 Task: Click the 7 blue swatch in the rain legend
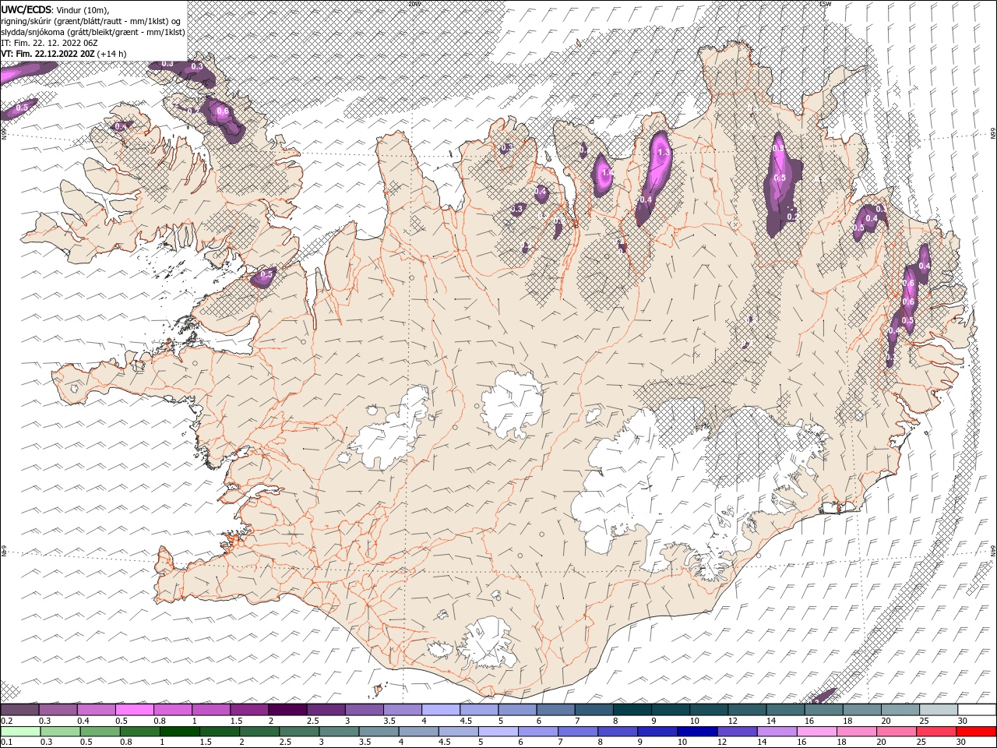578,732
